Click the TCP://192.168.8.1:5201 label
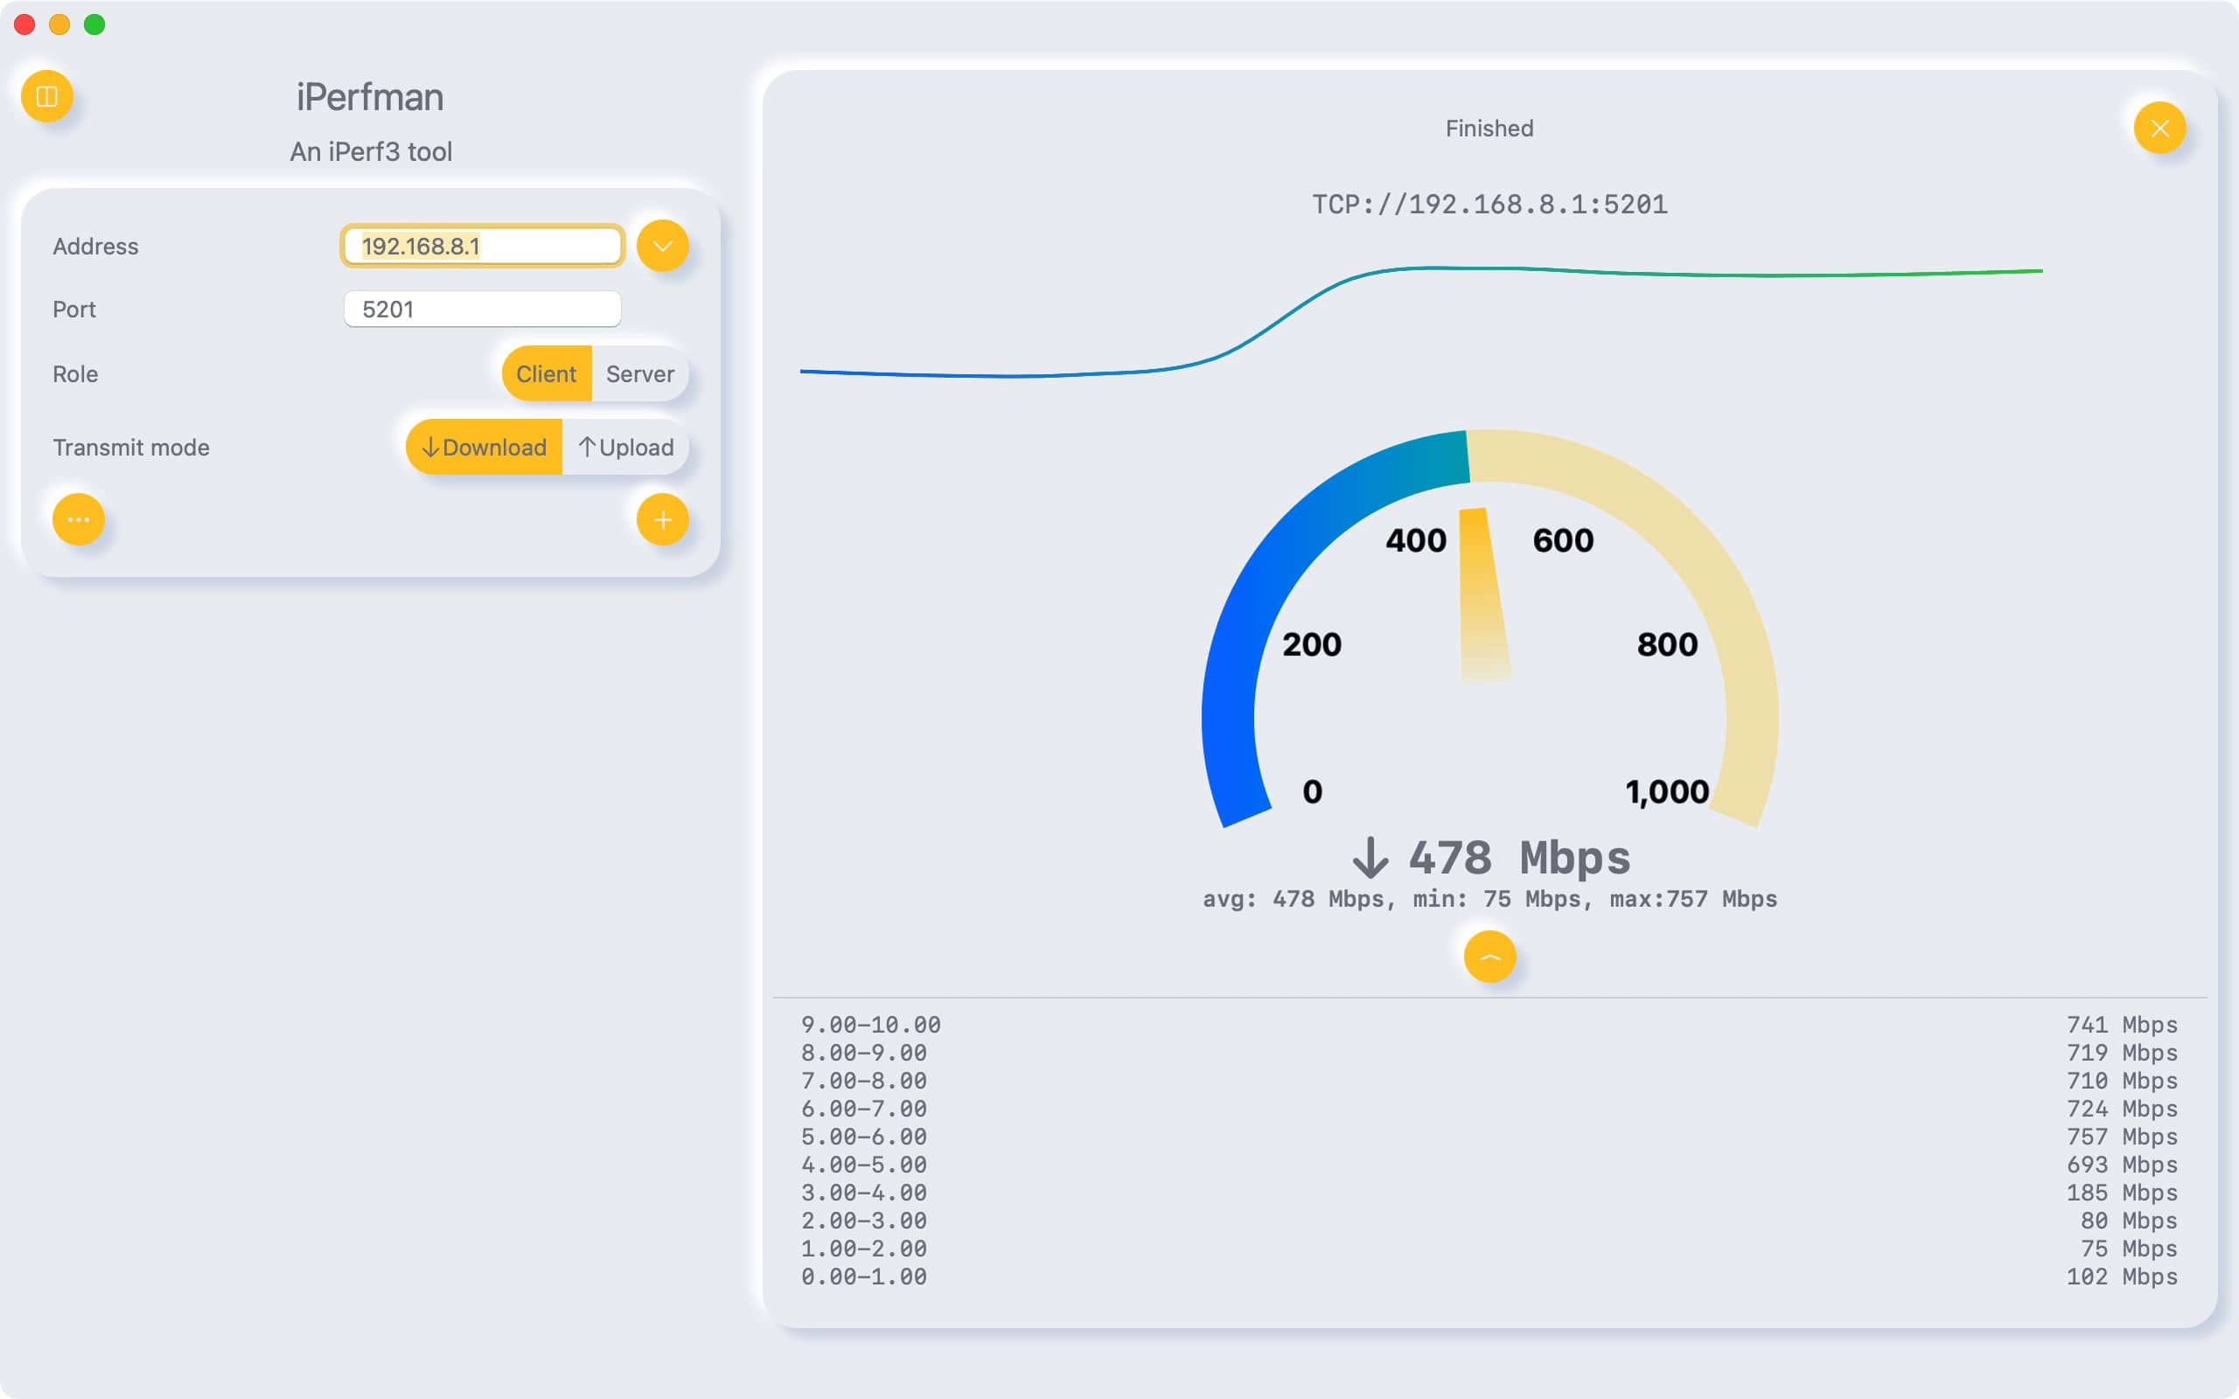The width and height of the screenshot is (2239, 1399). point(1489,205)
